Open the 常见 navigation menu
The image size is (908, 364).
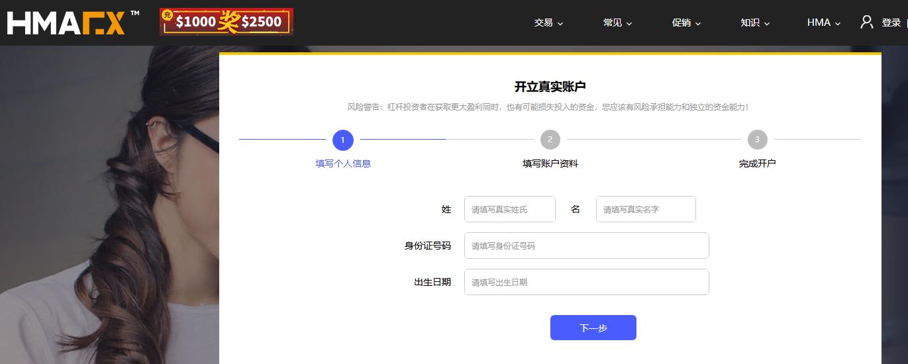coord(617,23)
